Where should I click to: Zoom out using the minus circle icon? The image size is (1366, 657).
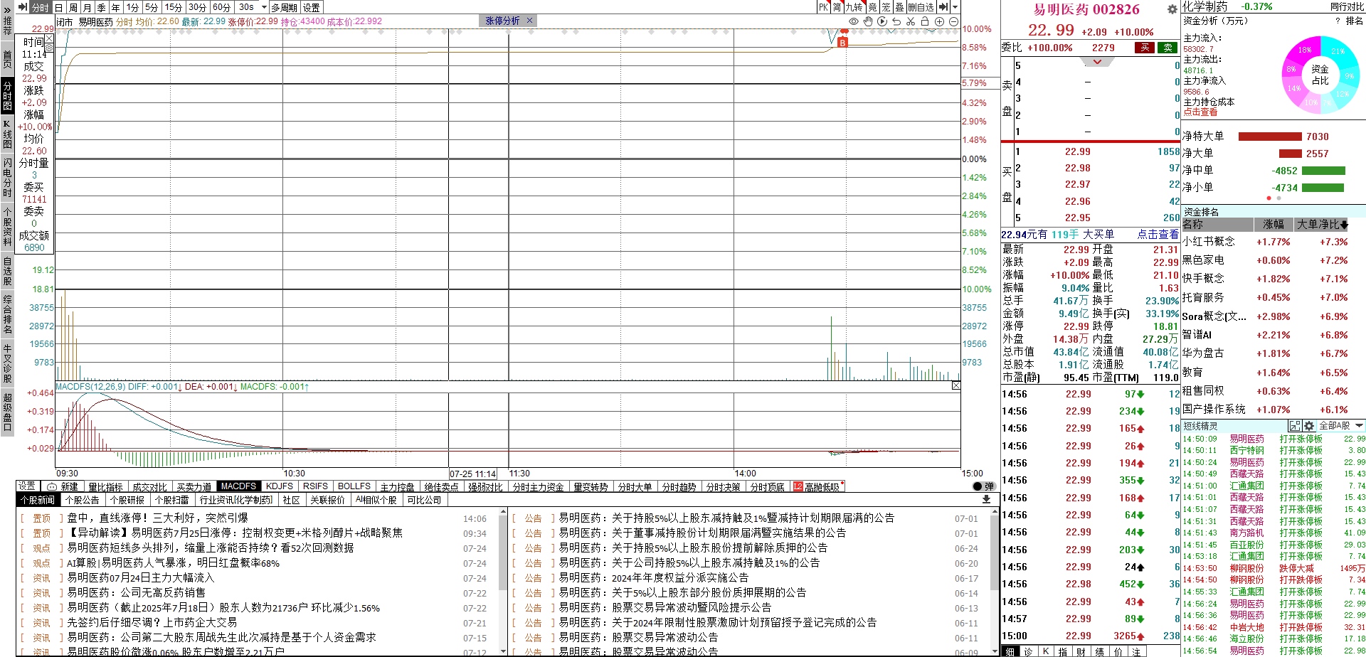pos(953,21)
